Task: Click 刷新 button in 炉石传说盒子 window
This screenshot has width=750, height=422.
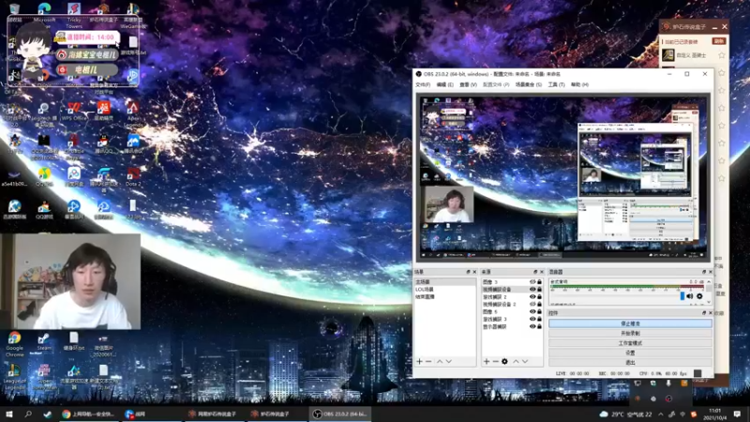Action: coord(718,41)
